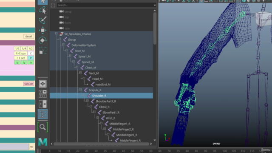Toggle the Outliner panel button
This screenshot has height=153, width=272.
click(42, 114)
